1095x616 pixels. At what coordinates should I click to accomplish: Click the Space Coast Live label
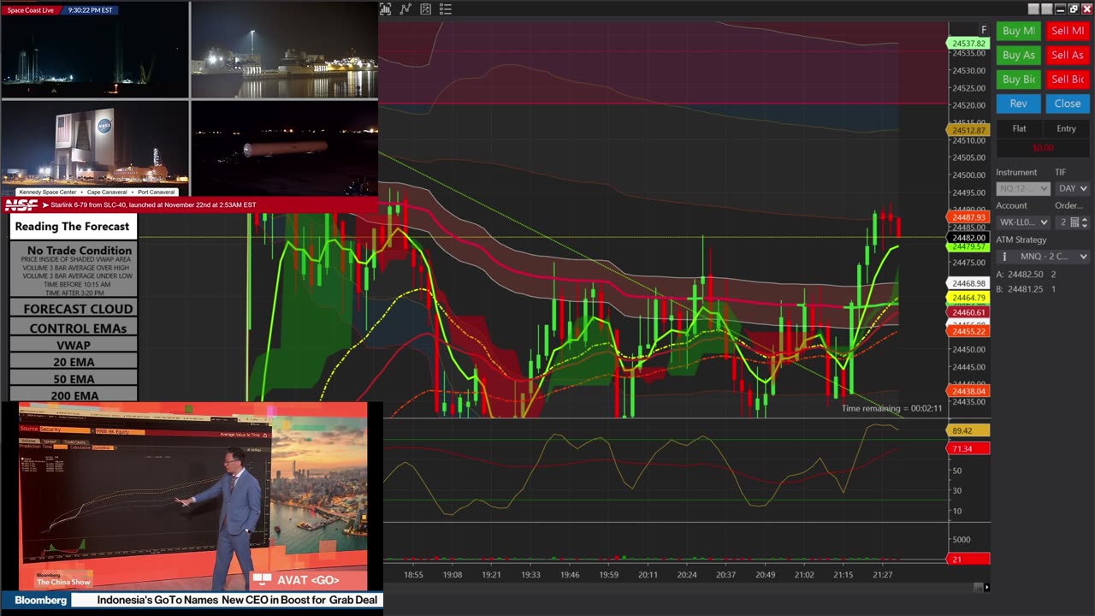(31, 10)
